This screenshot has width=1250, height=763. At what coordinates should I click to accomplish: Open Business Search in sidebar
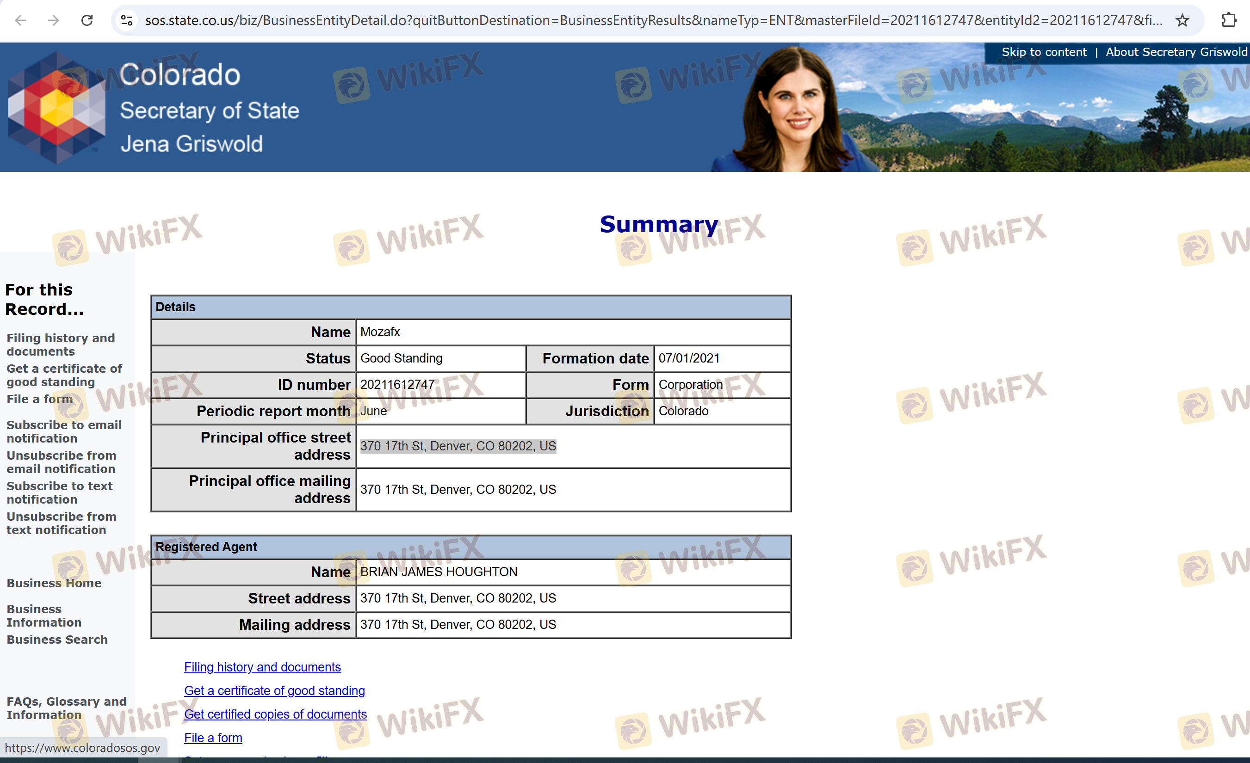coord(57,639)
